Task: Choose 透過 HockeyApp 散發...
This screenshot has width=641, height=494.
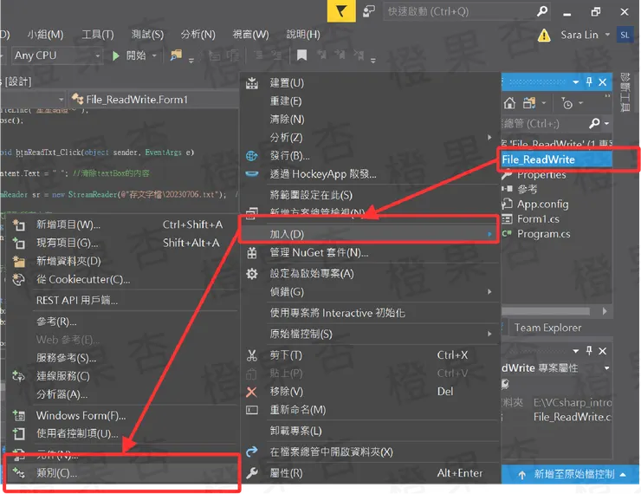Action: tap(370, 174)
